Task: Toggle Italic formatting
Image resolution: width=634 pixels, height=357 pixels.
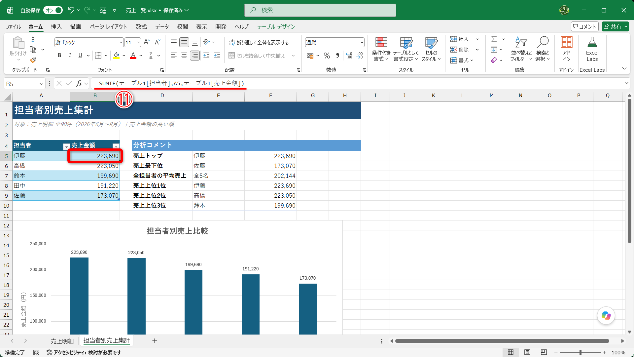Action: (70, 56)
